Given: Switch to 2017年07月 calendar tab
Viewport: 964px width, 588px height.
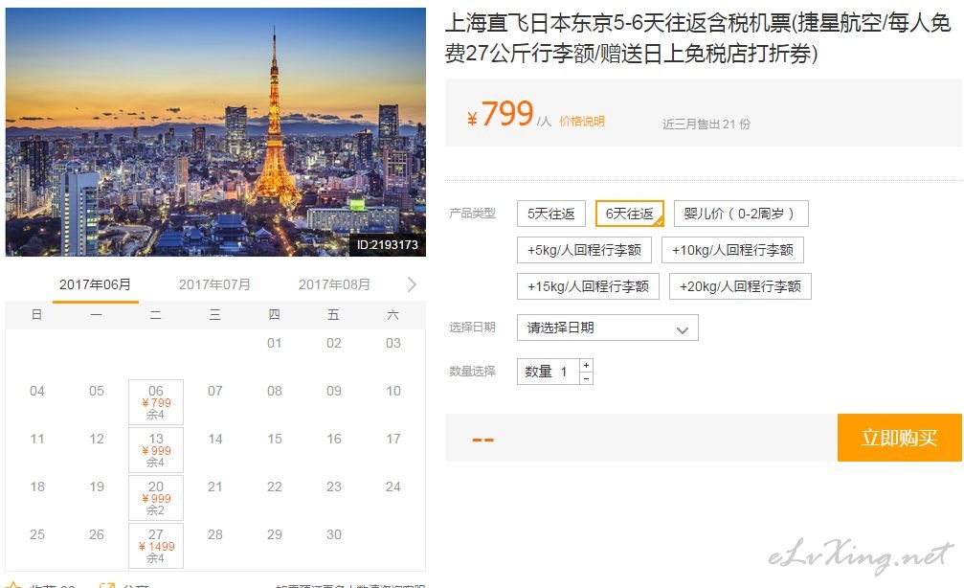Looking at the screenshot, I should pyautogui.click(x=214, y=284).
